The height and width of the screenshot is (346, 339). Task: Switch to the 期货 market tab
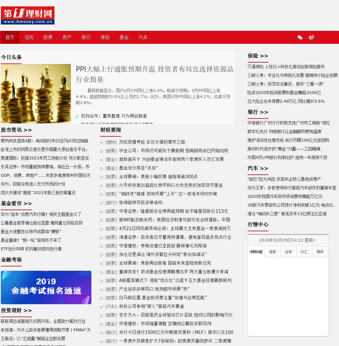pos(320,252)
